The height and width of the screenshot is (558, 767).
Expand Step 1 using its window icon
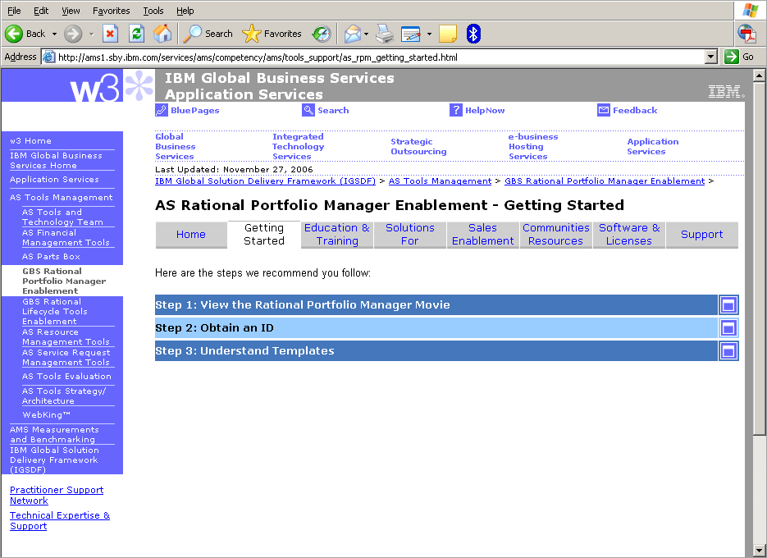728,305
